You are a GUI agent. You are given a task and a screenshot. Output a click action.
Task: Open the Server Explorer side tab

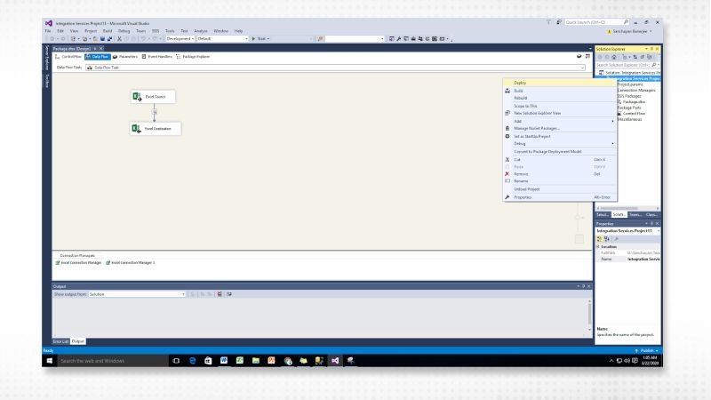pos(47,58)
